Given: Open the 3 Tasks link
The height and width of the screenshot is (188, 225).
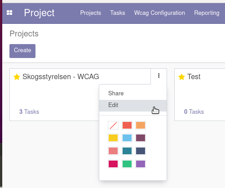Looking at the screenshot, I should click(29, 112).
